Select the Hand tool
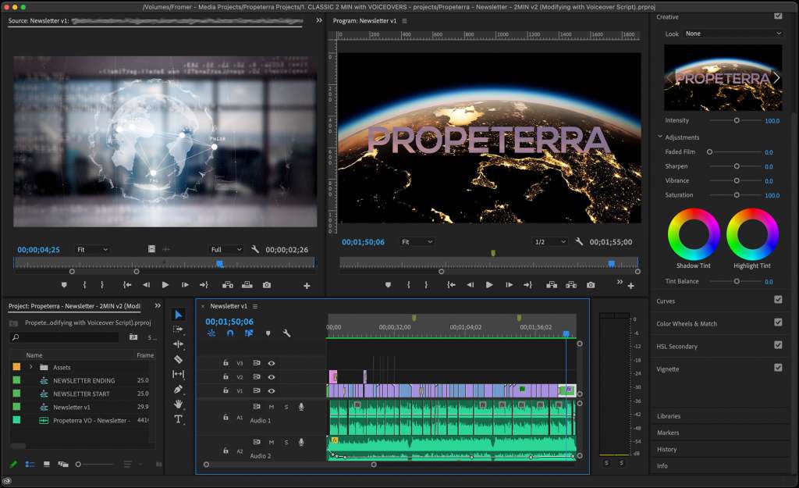 coord(178,404)
